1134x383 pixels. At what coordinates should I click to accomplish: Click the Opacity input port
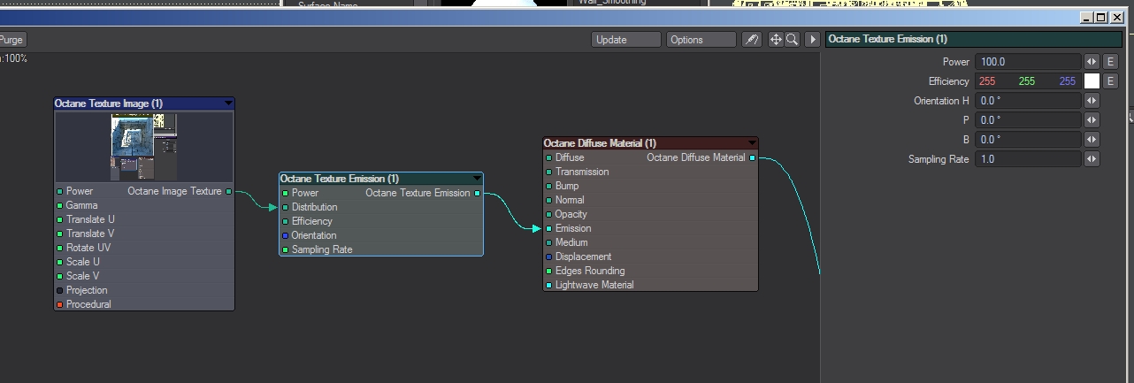tap(549, 214)
